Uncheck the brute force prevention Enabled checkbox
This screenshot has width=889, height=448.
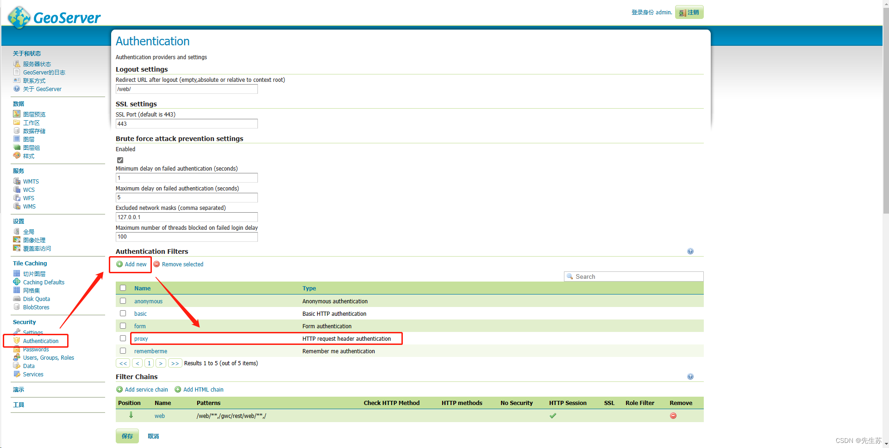pyautogui.click(x=120, y=160)
